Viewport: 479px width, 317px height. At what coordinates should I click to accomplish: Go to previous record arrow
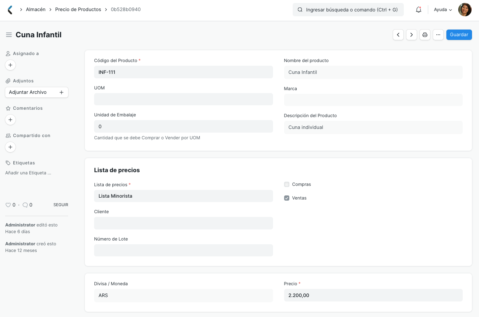click(x=398, y=35)
